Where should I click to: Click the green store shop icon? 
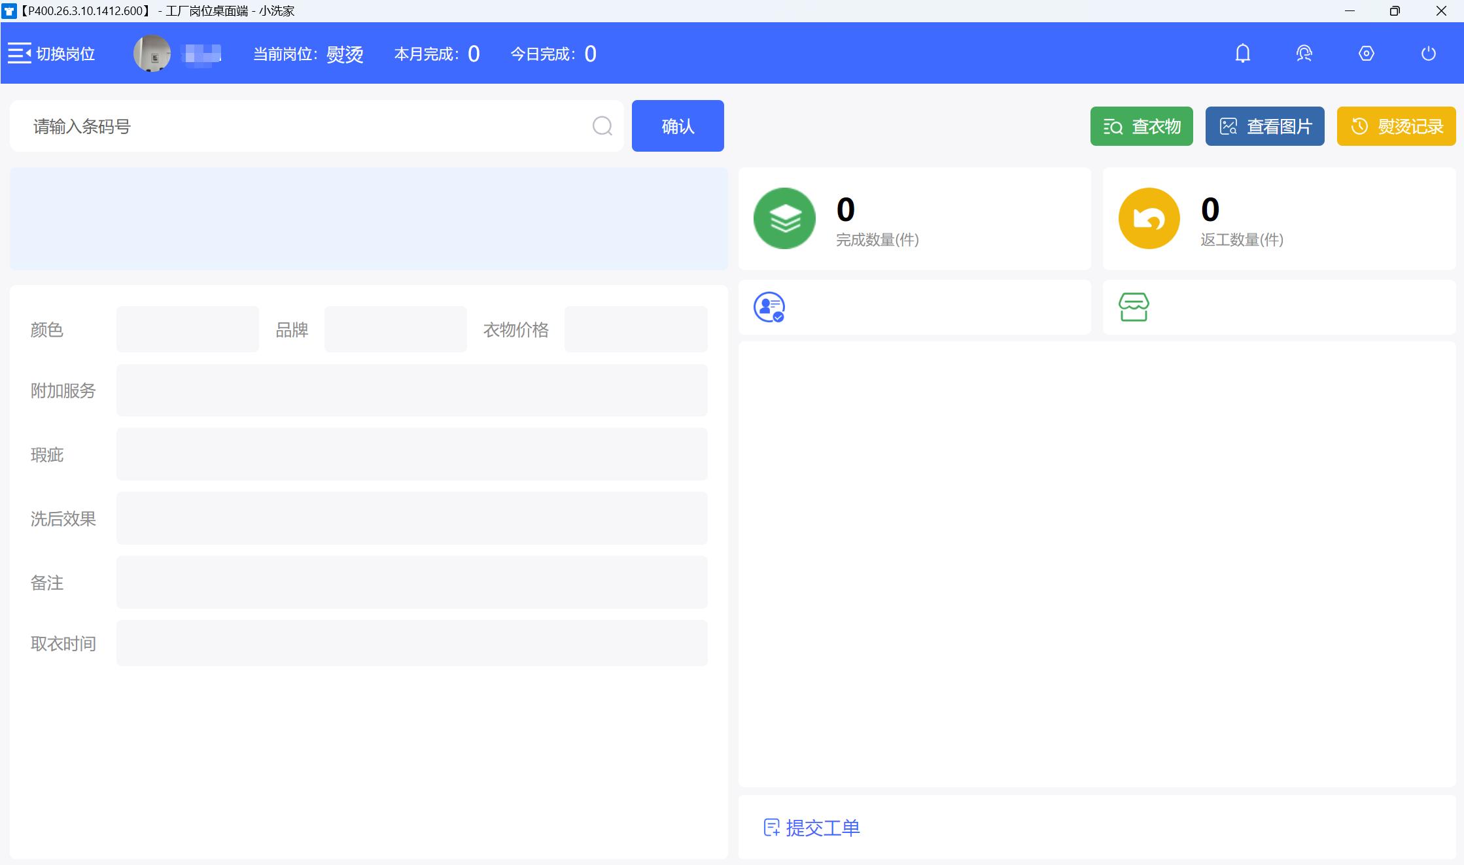[1133, 307]
